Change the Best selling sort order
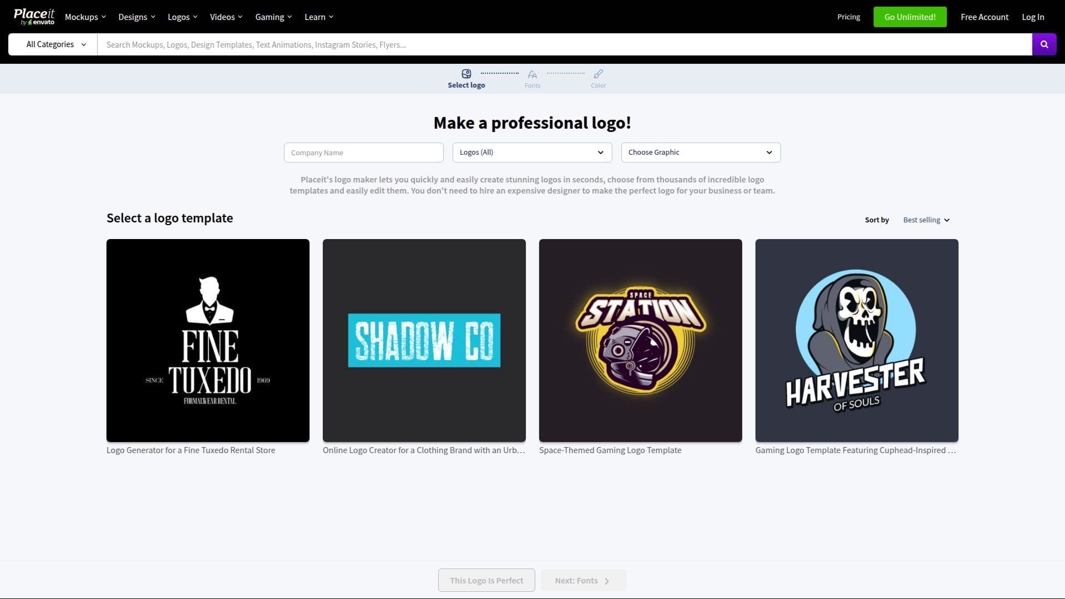Image resolution: width=1065 pixels, height=599 pixels. (x=926, y=220)
